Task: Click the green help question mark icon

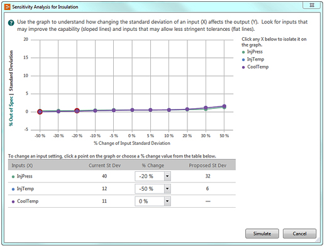Action: [x=11, y=23]
